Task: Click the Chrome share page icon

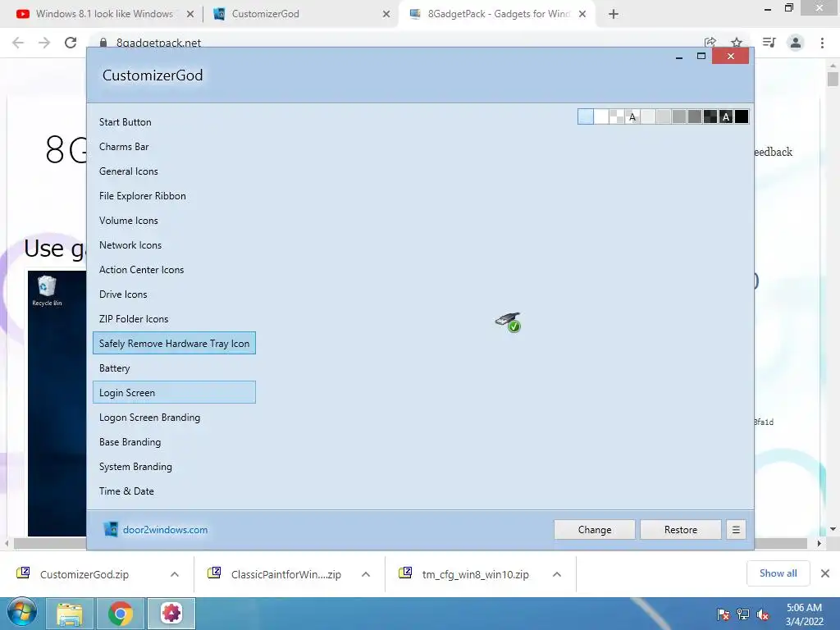Action: pyautogui.click(x=710, y=43)
